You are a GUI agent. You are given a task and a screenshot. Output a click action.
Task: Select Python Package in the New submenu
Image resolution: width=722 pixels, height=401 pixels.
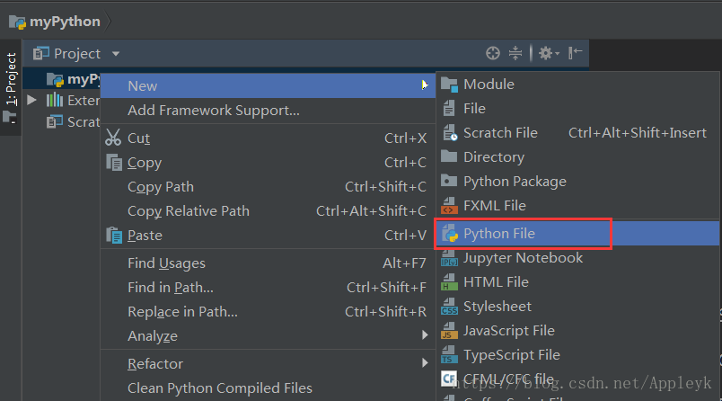(578, 181)
